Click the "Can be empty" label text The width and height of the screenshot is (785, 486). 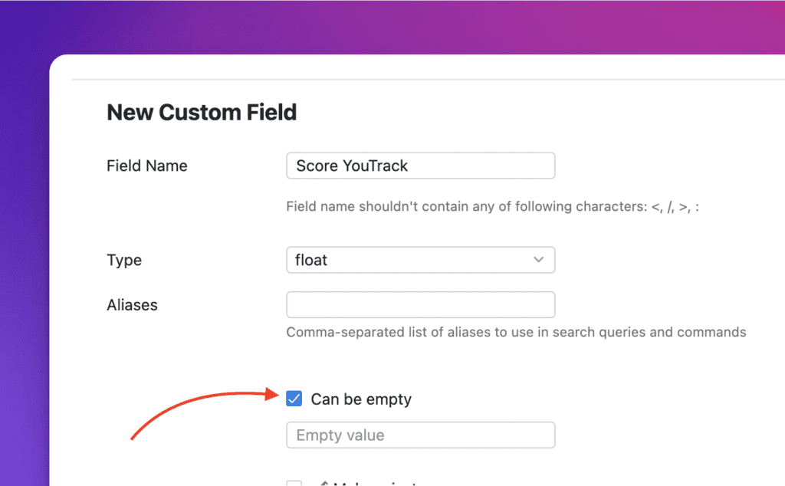pos(361,399)
